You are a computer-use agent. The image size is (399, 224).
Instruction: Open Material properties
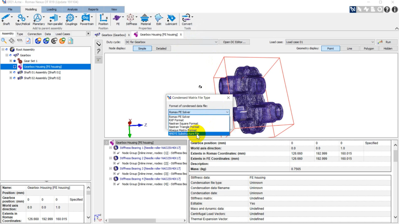[x=146, y=20]
